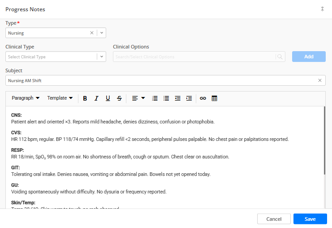Screen dimensions: 332x228
Task: Clear the Subject field text
Action: (x=320, y=80)
